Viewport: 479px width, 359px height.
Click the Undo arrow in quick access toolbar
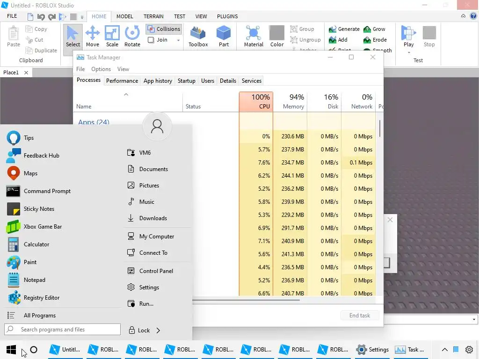tap(41, 17)
